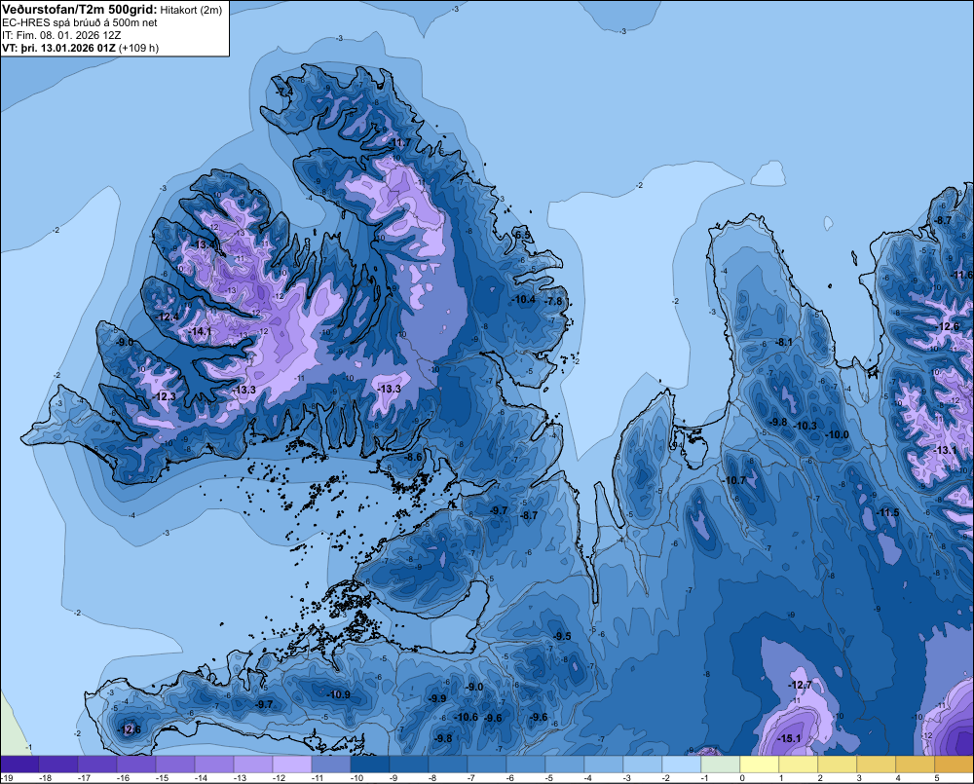The image size is (974, 784).
Task: Click the forecast offset '(+109 h)'
Action: pyautogui.click(x=139, y=48)
